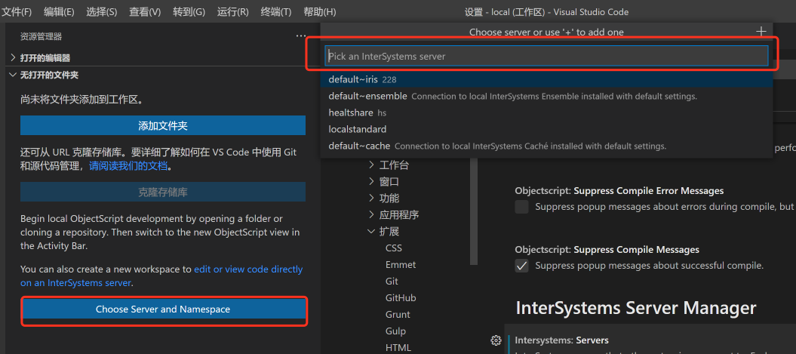Select the localstandard server entry
The height and width of the screenshot is (354, 796).
546,129
